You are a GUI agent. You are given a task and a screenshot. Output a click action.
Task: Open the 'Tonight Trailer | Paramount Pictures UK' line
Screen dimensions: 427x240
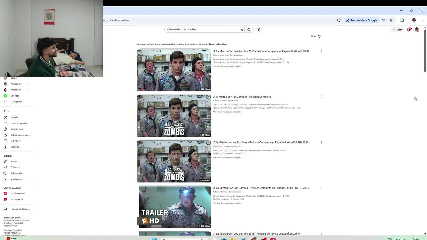click(x=248, y=59)
